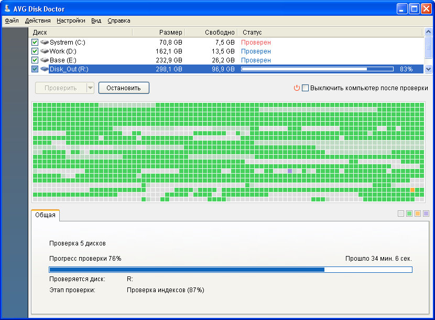Screen dimensions: 435x320
Task: Click the '96,9 GB' free space value
Action: click(x=223, y=69)
